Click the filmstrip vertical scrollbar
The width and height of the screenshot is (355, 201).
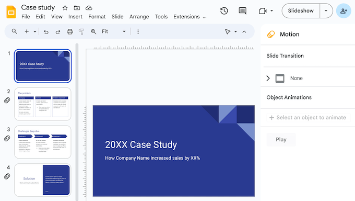click(x=77, y=122)
